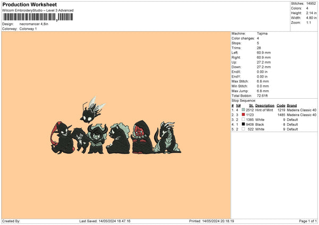
Task: Click Last Saved timestamp '14/05/2024 18.47.16'
Action: click(x=114, y=221)
